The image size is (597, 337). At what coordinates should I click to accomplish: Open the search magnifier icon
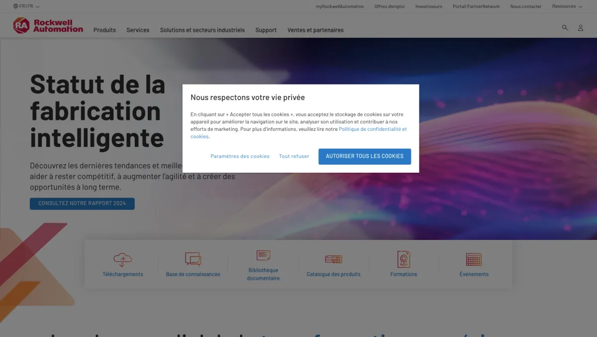coord(565,28)
